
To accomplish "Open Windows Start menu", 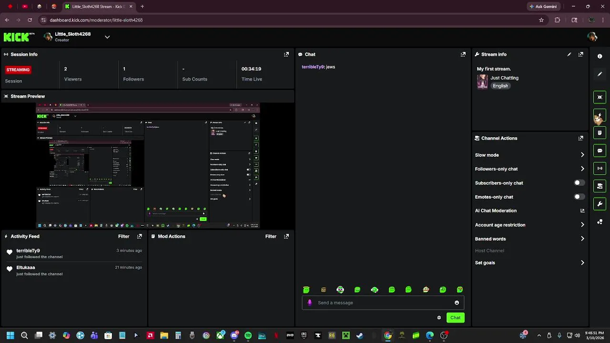I will pos(10,335).
